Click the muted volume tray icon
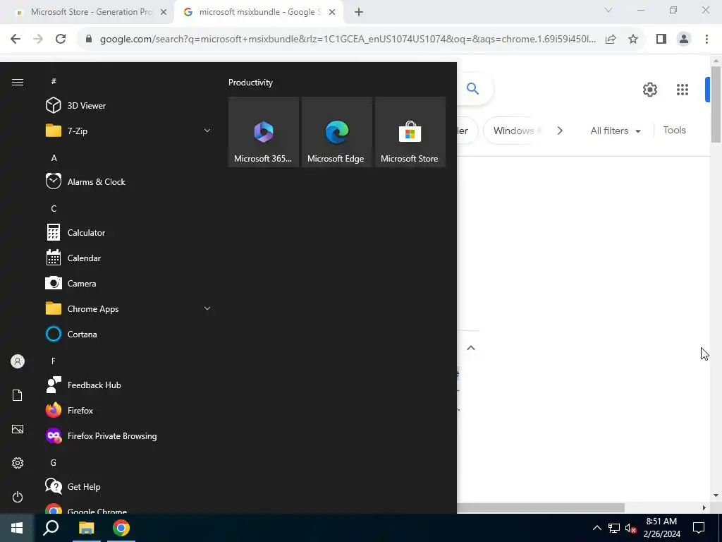Screen dimensions: 722x542 pyautogui.click(x=630, y=528)
